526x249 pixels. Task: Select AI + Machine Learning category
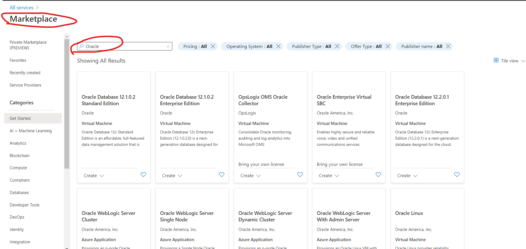(31, 131)
